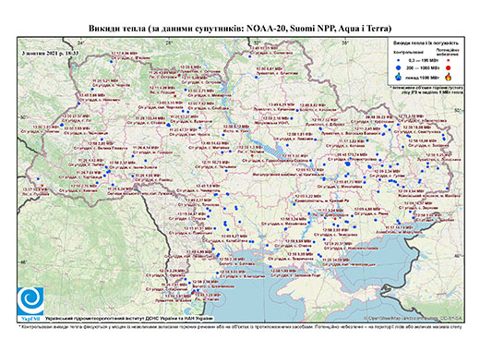Image resolution: width=480 pixels, height=340 pixels.
Task: Click the red marker near Dnipro city
Action: 335,218
